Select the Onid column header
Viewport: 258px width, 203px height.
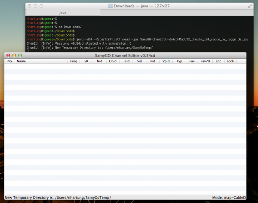113,61
